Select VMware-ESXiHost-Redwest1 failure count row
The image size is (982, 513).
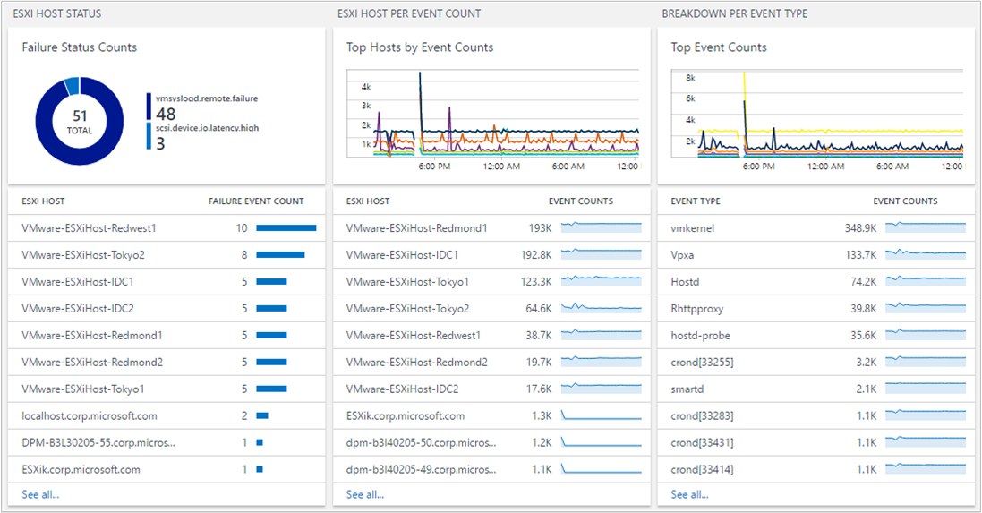(167, 228)
